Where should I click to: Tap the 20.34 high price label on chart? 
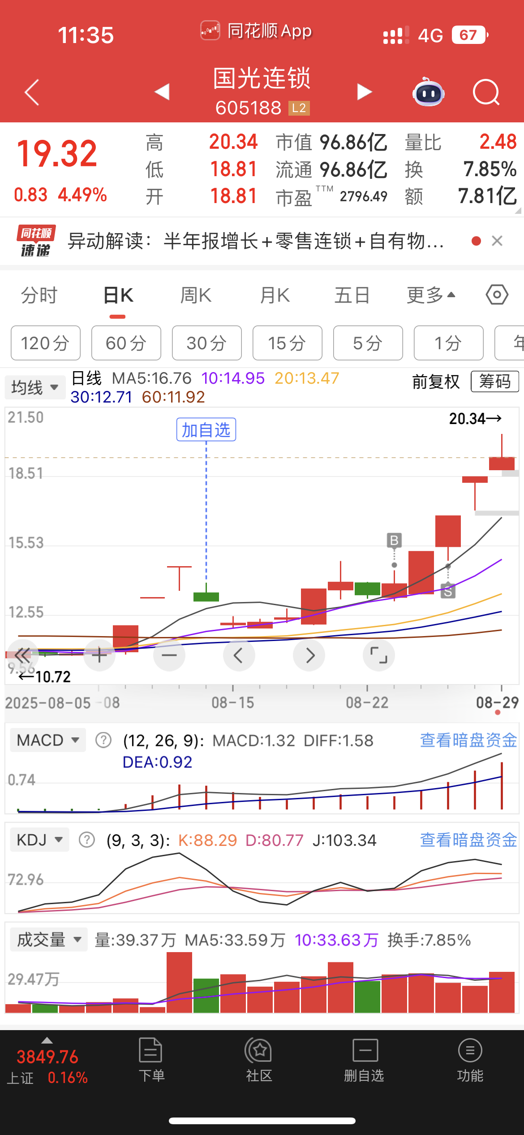tap(475, 419)
